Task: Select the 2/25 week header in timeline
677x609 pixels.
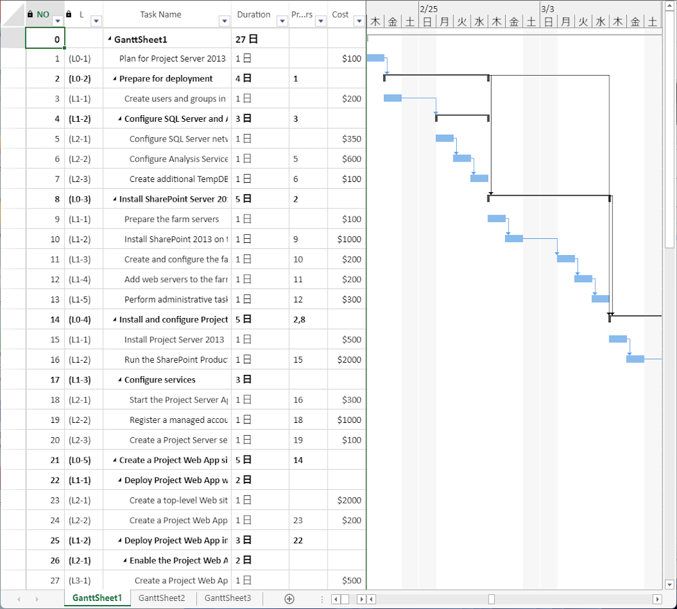Action: (479, 8)
